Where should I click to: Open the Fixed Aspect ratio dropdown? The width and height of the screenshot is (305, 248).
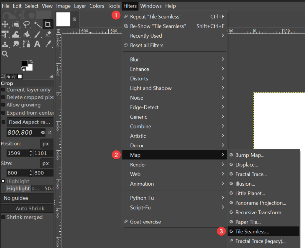[30, 122]
